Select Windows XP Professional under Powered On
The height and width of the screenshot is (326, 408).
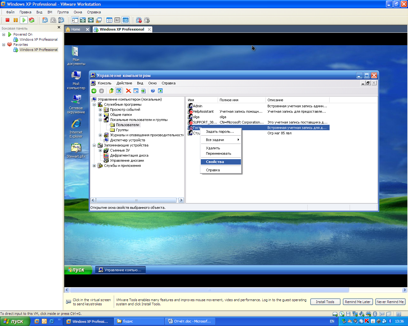38,39
